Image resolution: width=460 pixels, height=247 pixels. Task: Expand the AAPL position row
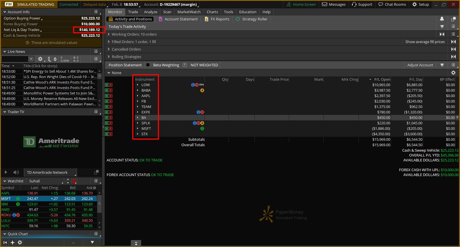pos(138,96)
